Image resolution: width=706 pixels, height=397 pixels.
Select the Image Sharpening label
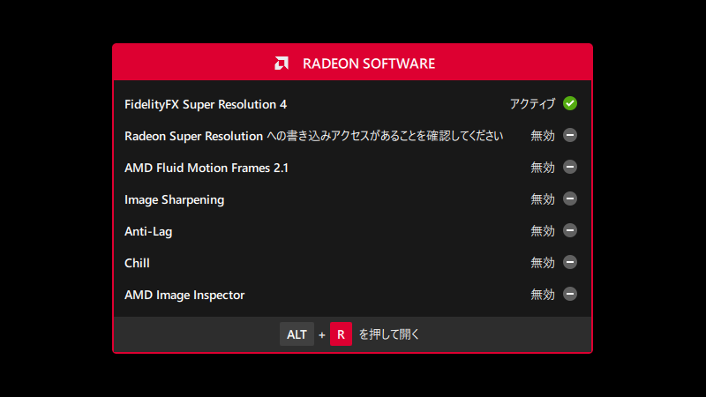[x=174, y=200]
